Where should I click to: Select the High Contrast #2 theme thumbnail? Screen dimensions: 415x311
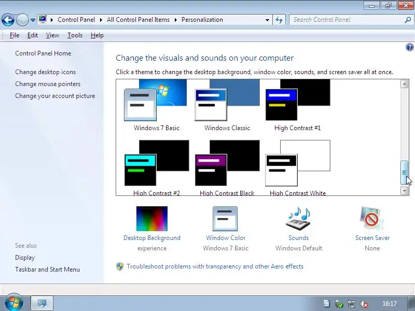(157, 163)
